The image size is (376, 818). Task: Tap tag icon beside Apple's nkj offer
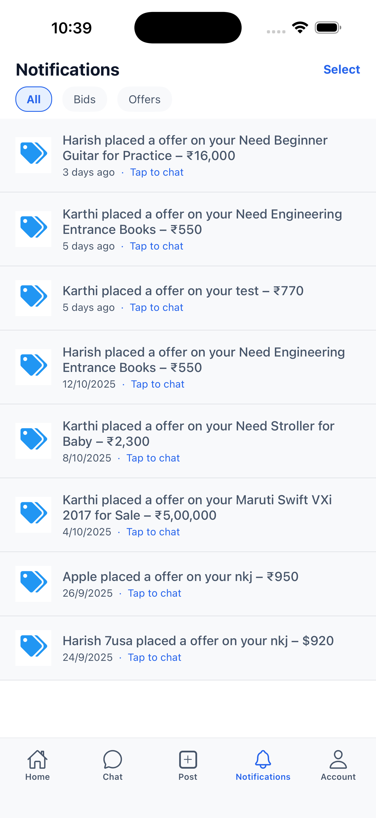click(x=33, y=584)
